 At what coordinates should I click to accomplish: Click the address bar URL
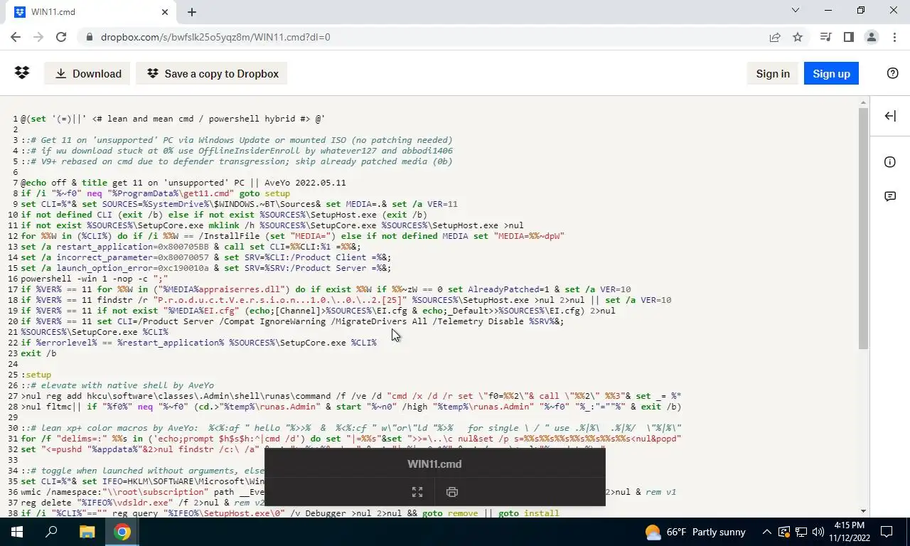215,37
